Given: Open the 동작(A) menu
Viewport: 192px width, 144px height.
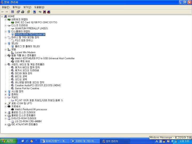Looking at the screenshot, I should coord(17,7).
